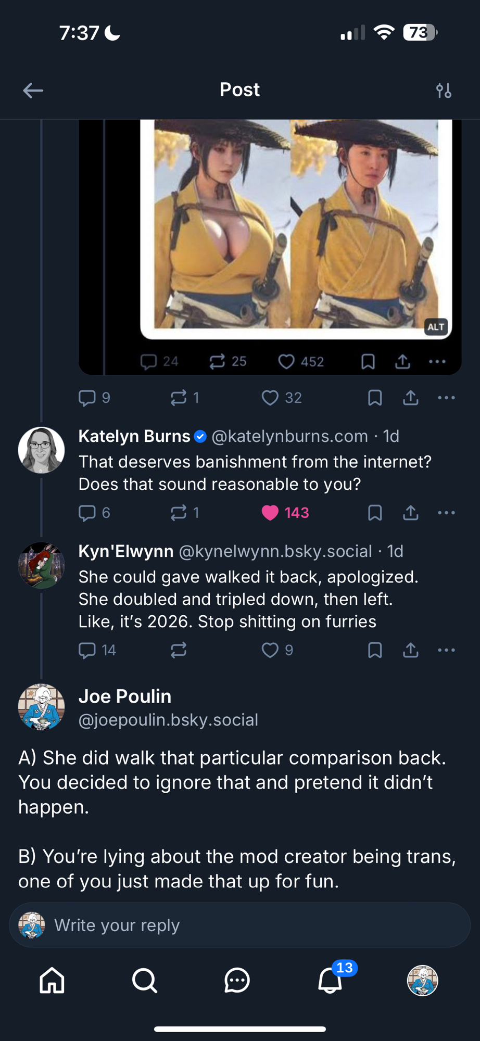Open the Search tab

click(x=144, y=981)
